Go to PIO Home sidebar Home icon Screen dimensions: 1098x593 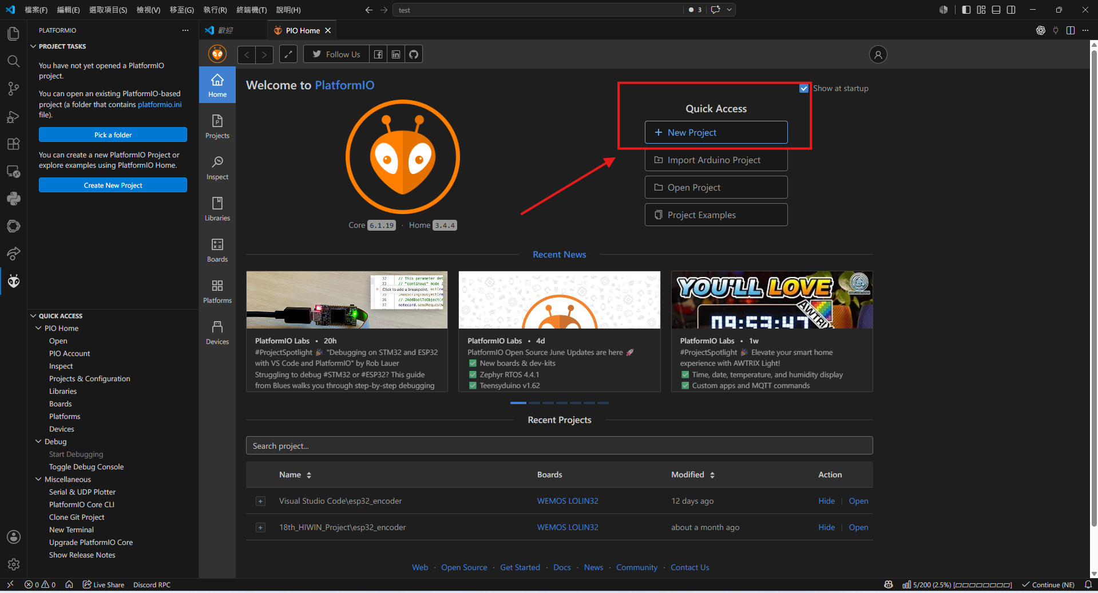(x=217, y=85)
